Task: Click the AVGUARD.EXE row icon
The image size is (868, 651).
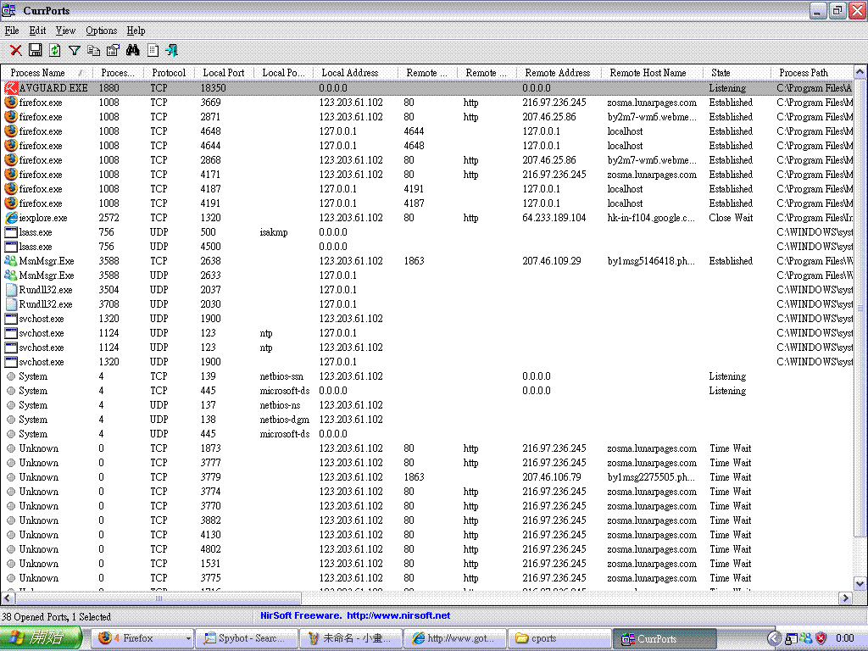Action: click(10, 87)
